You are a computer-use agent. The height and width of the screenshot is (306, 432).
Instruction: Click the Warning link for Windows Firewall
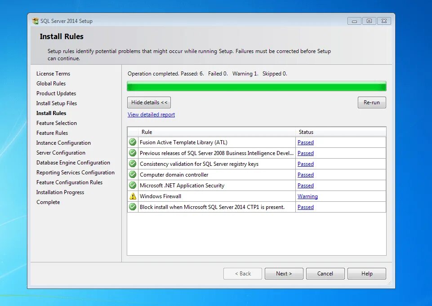(x=307, y=196)
